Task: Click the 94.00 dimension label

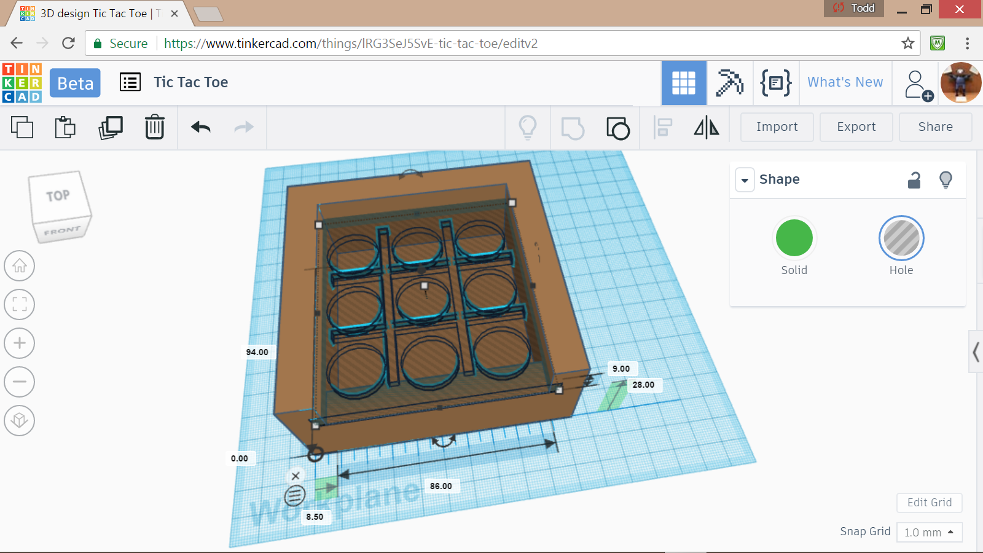Action: coord(257,352)
